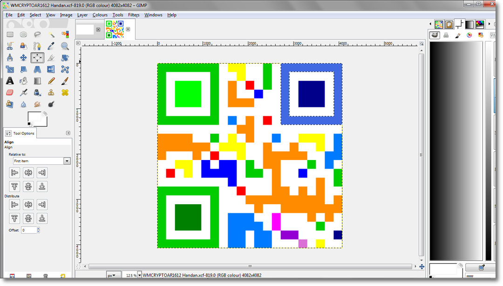Open the Watercolour brush colour selector

pyautogui.click(x=458, y=35)
